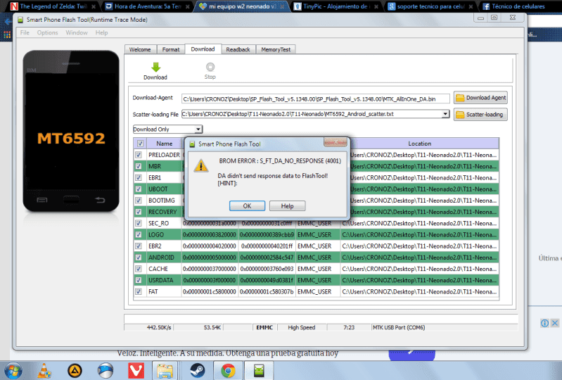Close the Smart Phone Flash Tool error dialog
Image resolution: width=562 pixels, height=380 pixels.
point(335,142)
